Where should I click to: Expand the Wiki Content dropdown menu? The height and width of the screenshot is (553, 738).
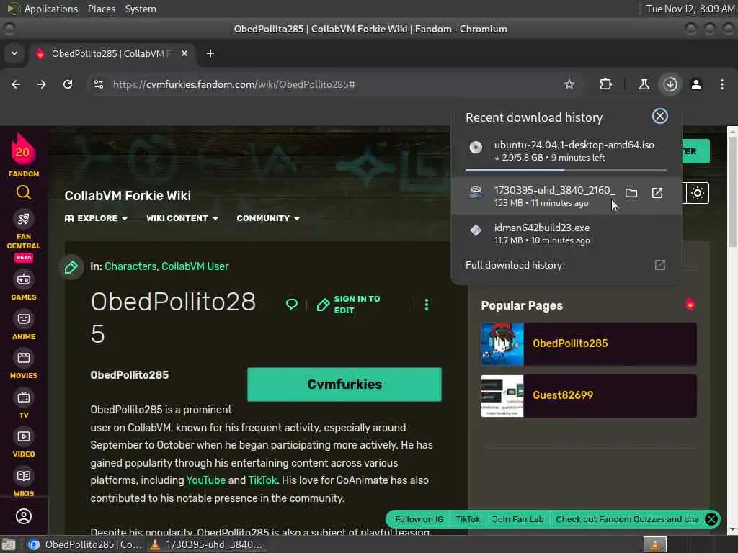pos(182,218)
